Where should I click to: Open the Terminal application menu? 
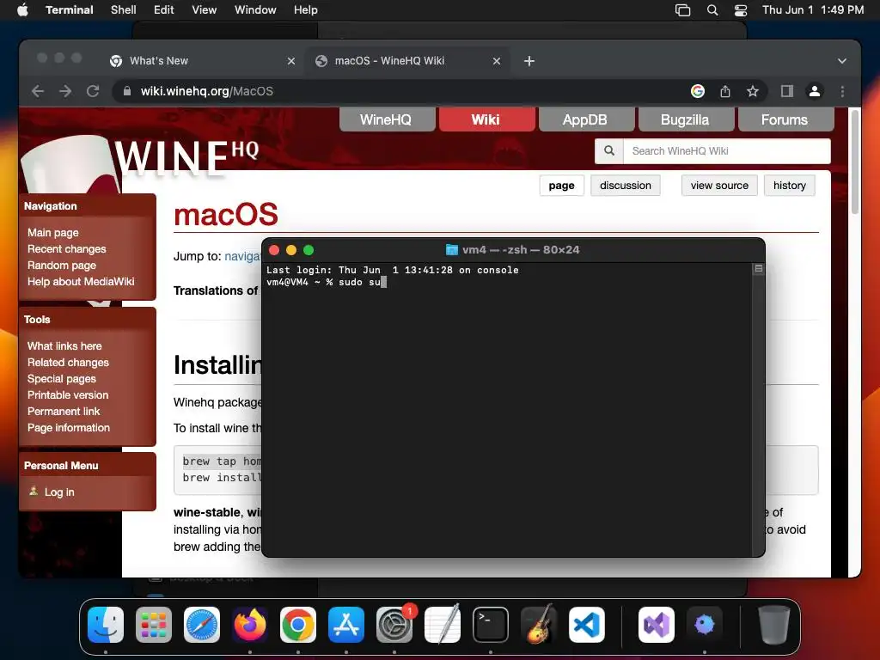69,10
